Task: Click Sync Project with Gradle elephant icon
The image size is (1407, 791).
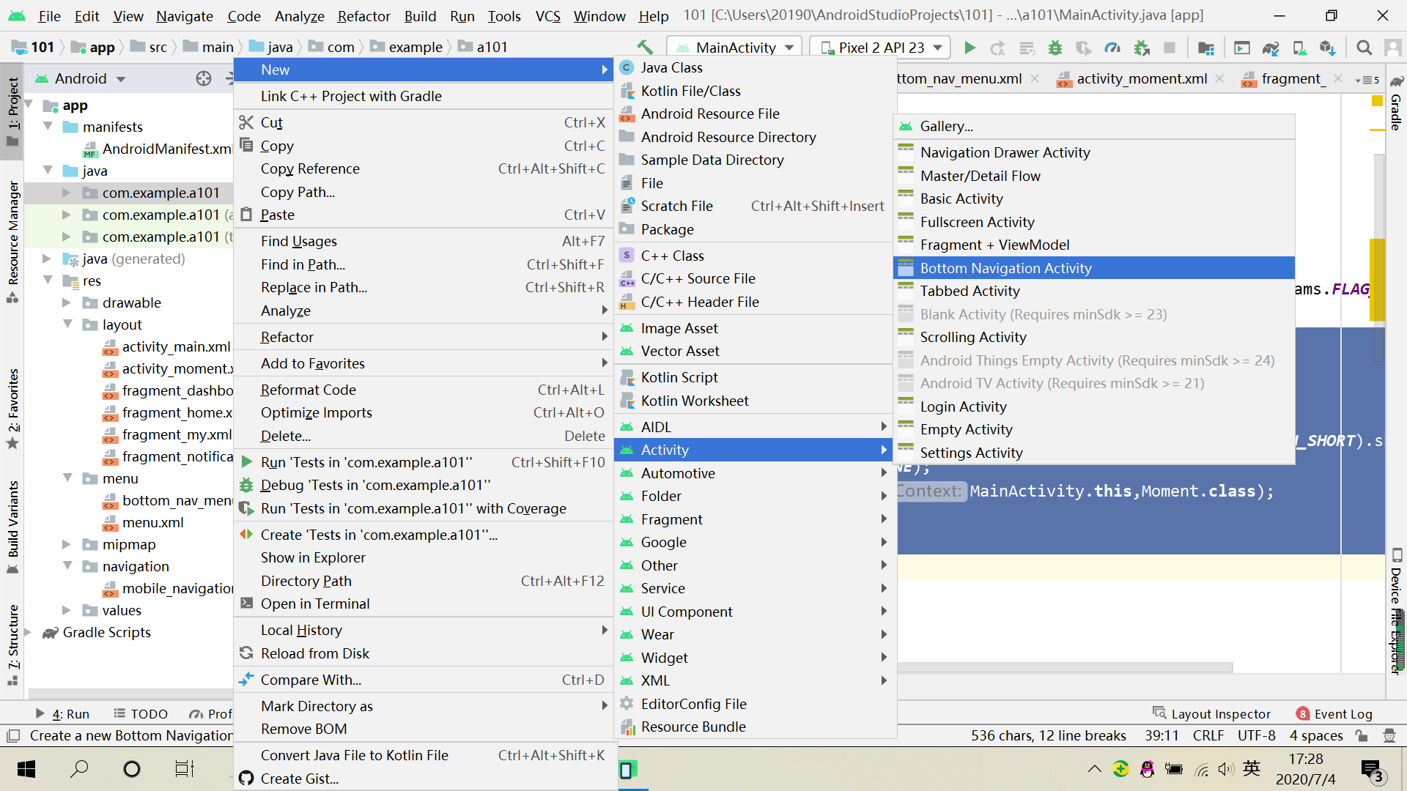Action: click(x=1270, y=48)
